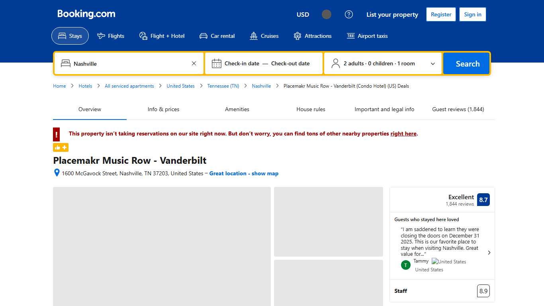Open the USD currency selector

(303, 14)
